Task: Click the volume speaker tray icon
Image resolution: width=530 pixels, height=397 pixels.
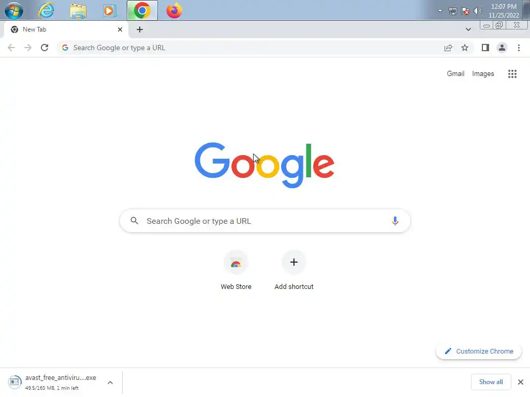Action: click(x=477, y=11)
